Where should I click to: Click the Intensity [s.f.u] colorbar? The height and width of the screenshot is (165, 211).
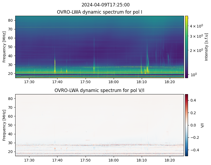pyautogui.click(x=186, y=47)
